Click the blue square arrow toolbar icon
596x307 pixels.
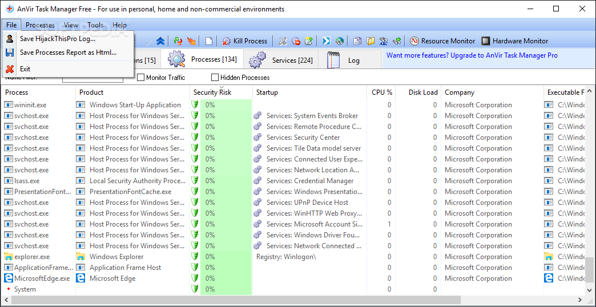point(326,41)
